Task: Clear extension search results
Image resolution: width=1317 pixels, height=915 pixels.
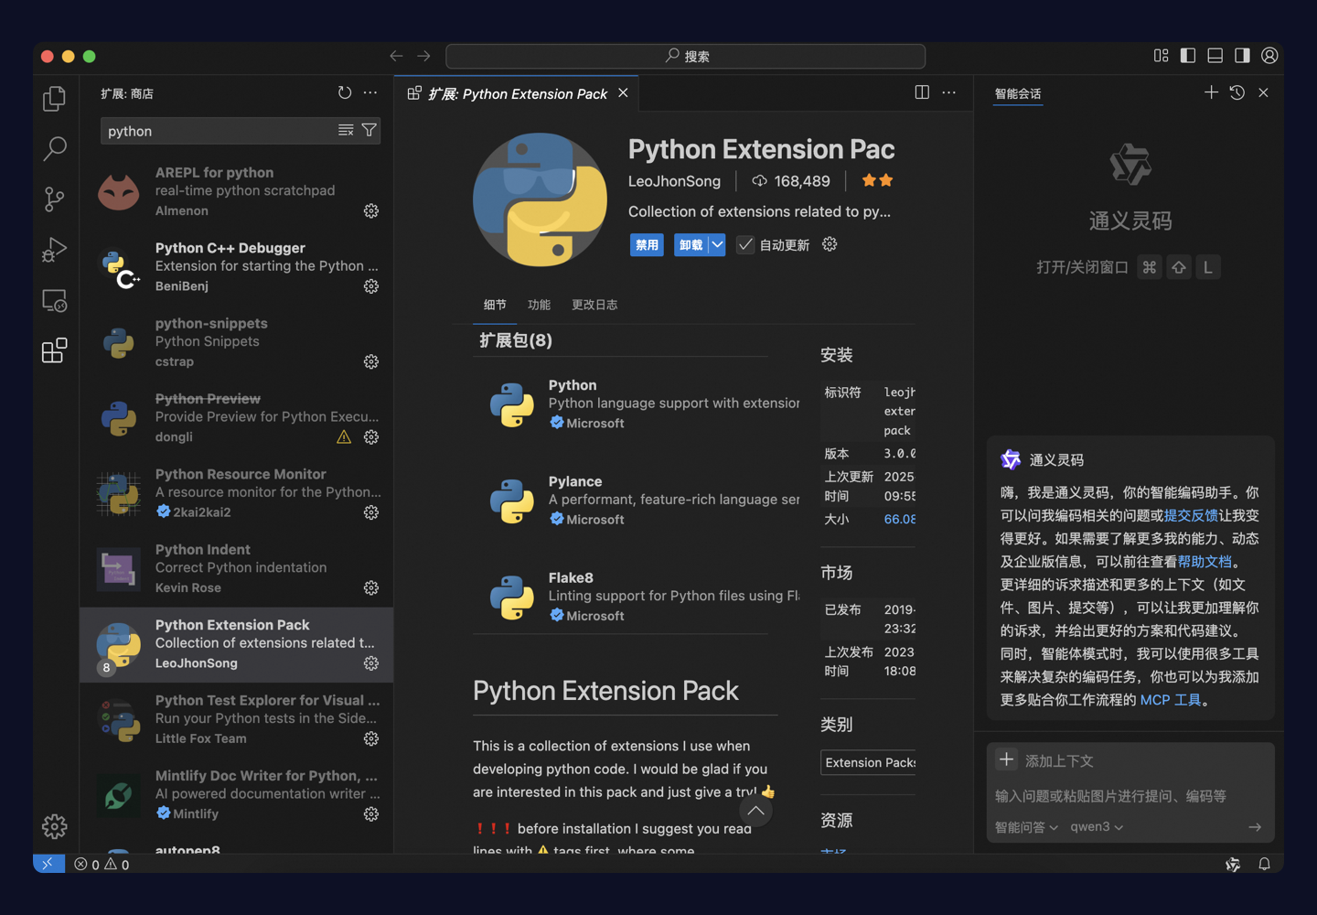Action: click(346, 131)
